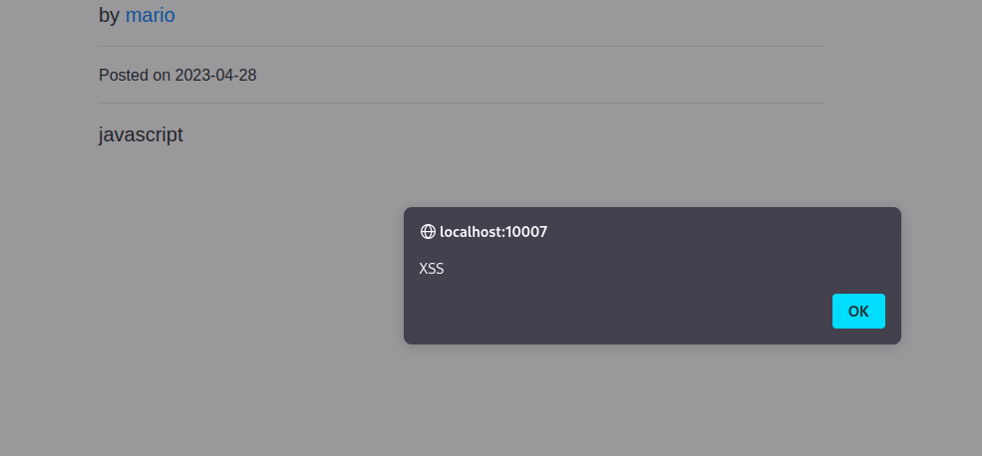
Task: Click the word localhost in the alert header
Action: tap(471, 231)
